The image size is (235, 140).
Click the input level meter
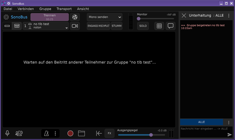click(x=131, y=22)
